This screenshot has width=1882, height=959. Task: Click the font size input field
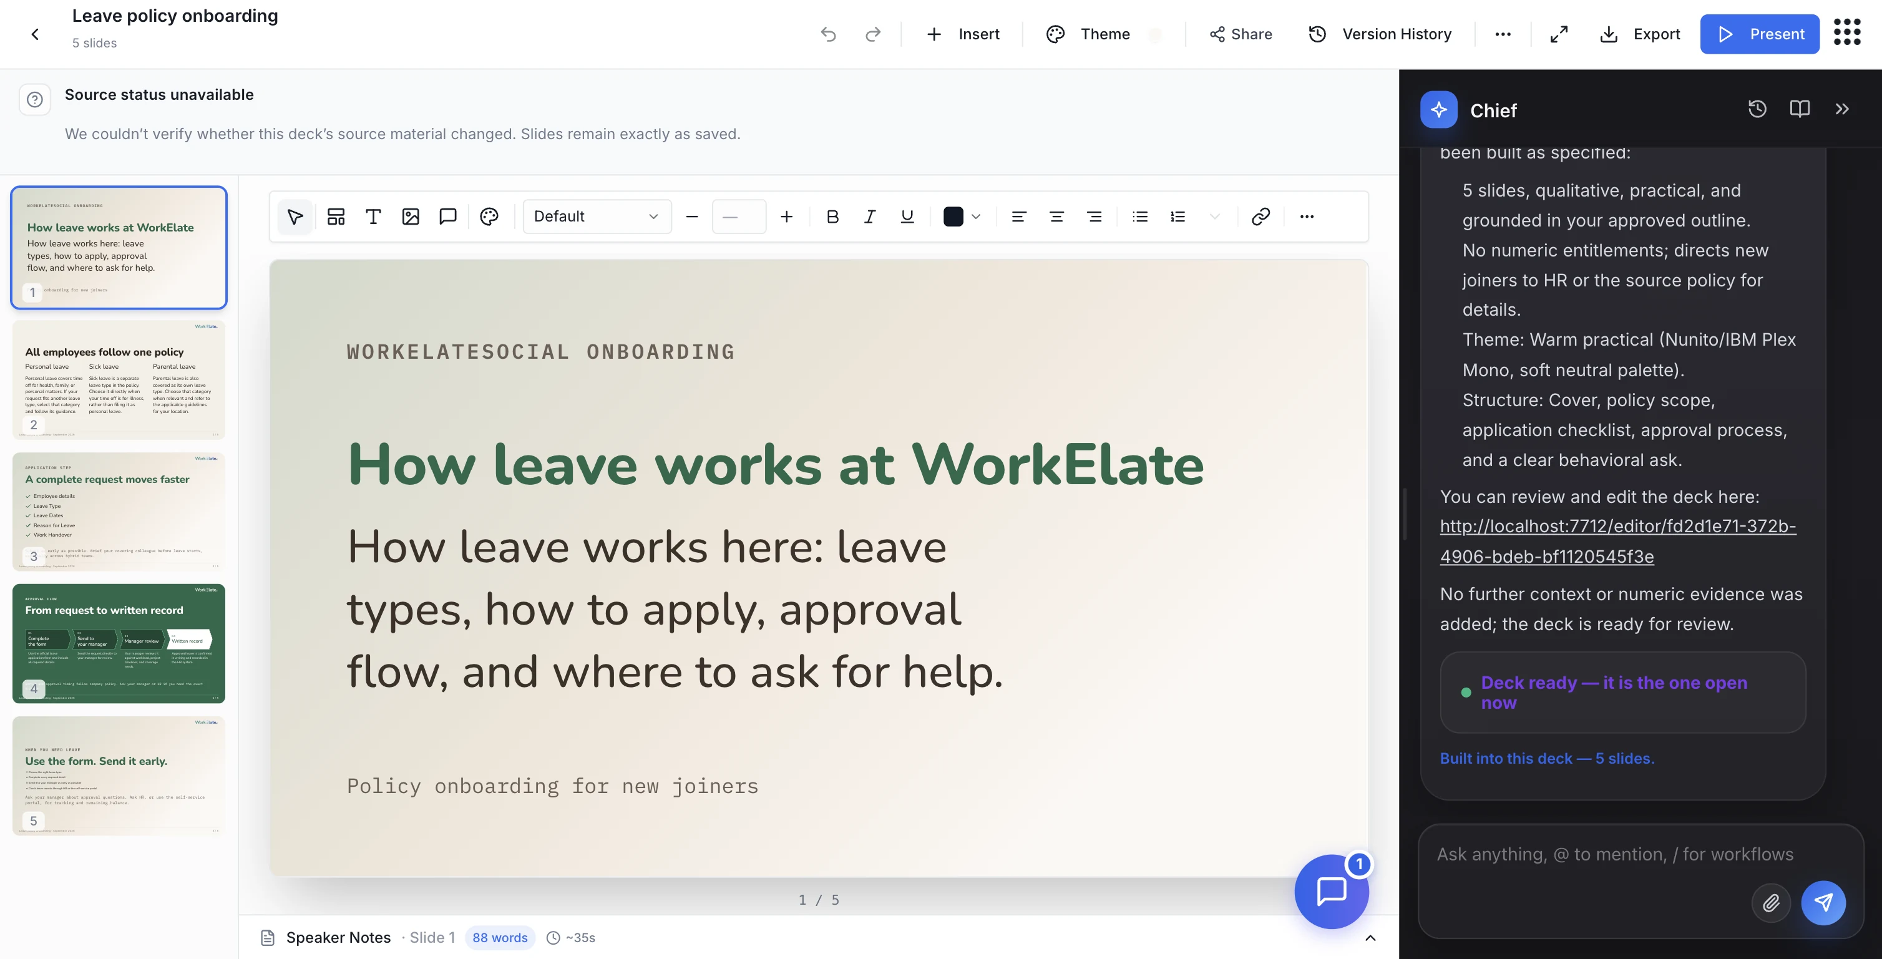coord(739,216)
